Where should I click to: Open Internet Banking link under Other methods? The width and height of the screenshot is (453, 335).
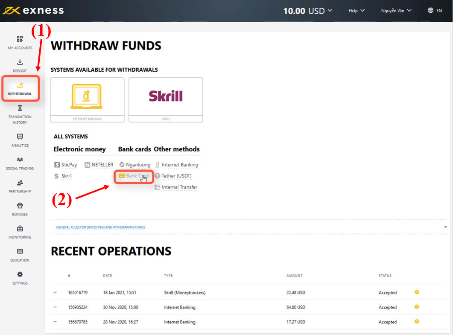click(x=180, y=165)
